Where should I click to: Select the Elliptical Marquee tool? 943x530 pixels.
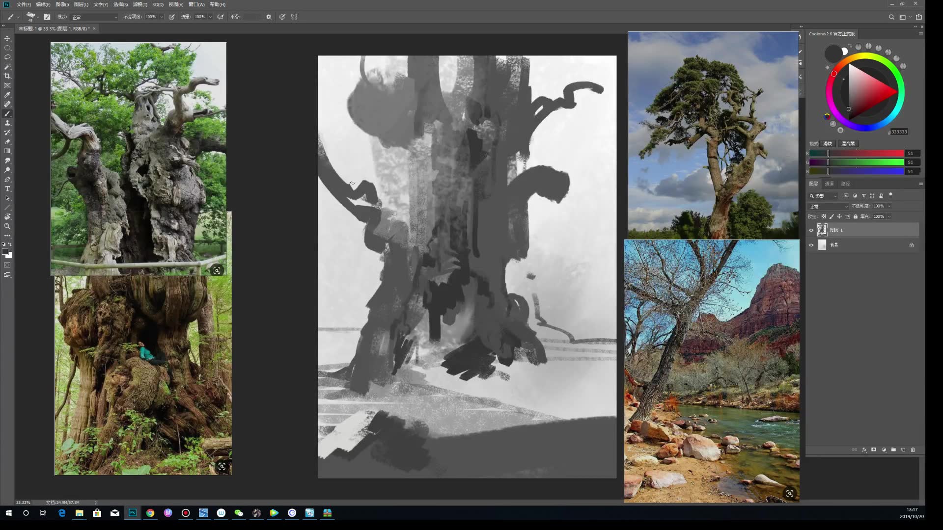(x=7, y=48)
